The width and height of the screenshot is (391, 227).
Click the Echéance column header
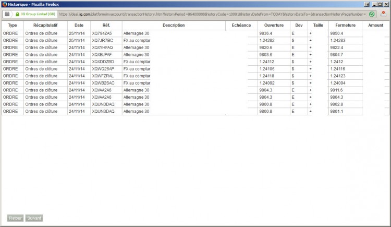click(241, 25)
